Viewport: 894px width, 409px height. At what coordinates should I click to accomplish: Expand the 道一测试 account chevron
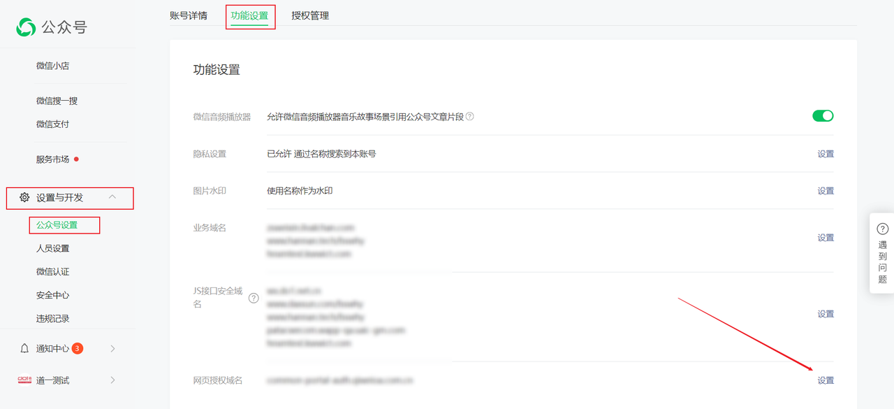(113, 380)
